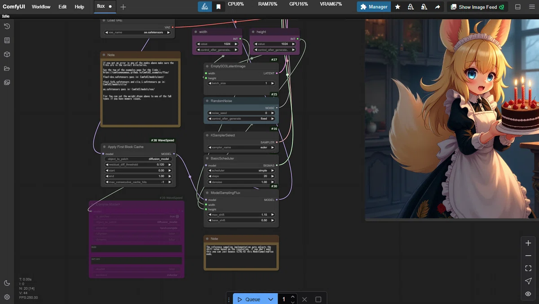This screenshot has width=539, height=304.
Task: Zoom in with the plus canvas control
Action: (528, 243)
